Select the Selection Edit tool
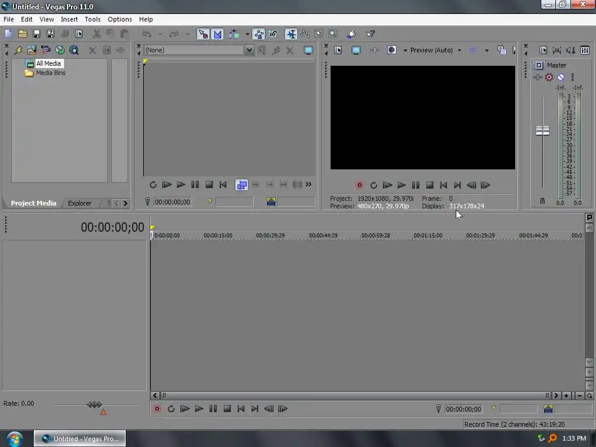The image size is (596, 447). click(x=319, y=34)
